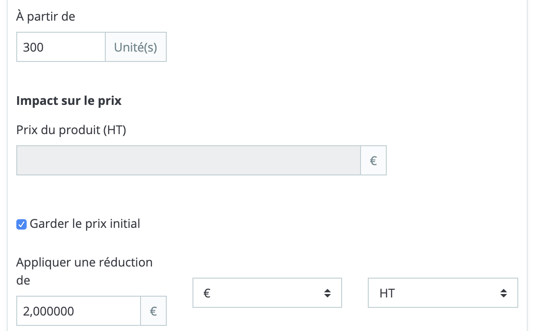Screen dimensions: 538x331
Task: Click the selected € value in reduction type select
Action: (207, 293)
